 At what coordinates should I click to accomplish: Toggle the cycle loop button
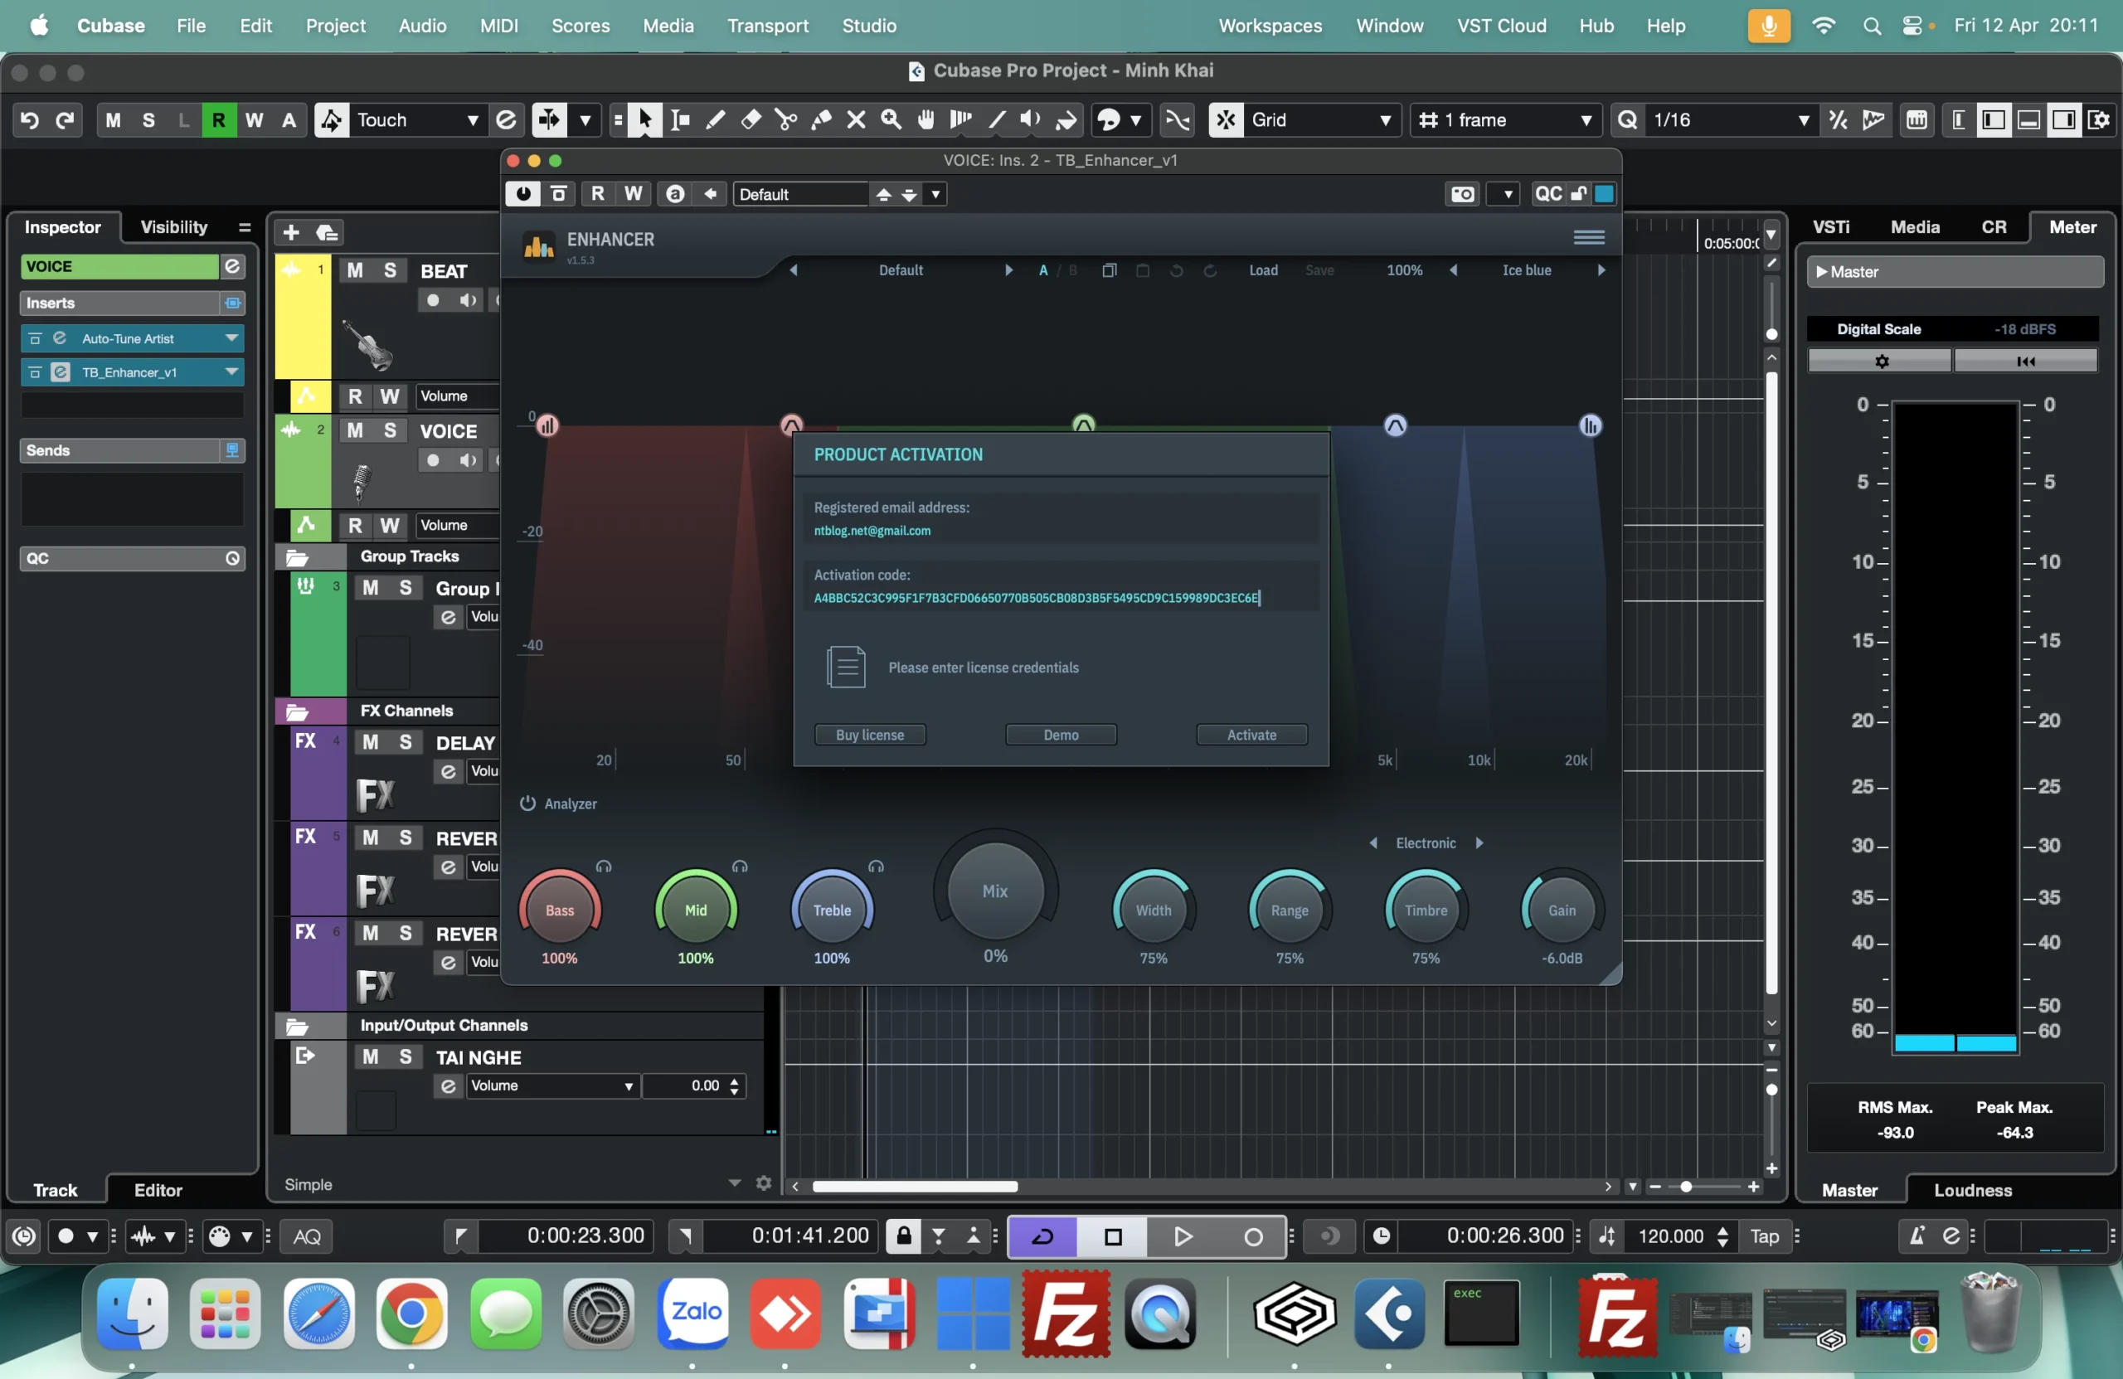point(1042,1236)
